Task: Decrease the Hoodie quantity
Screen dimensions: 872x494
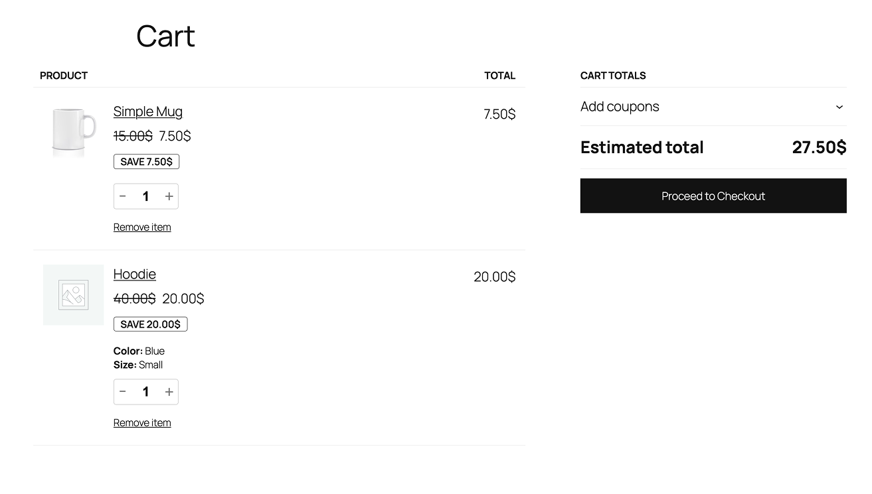Action: click(x=122, y=391)
